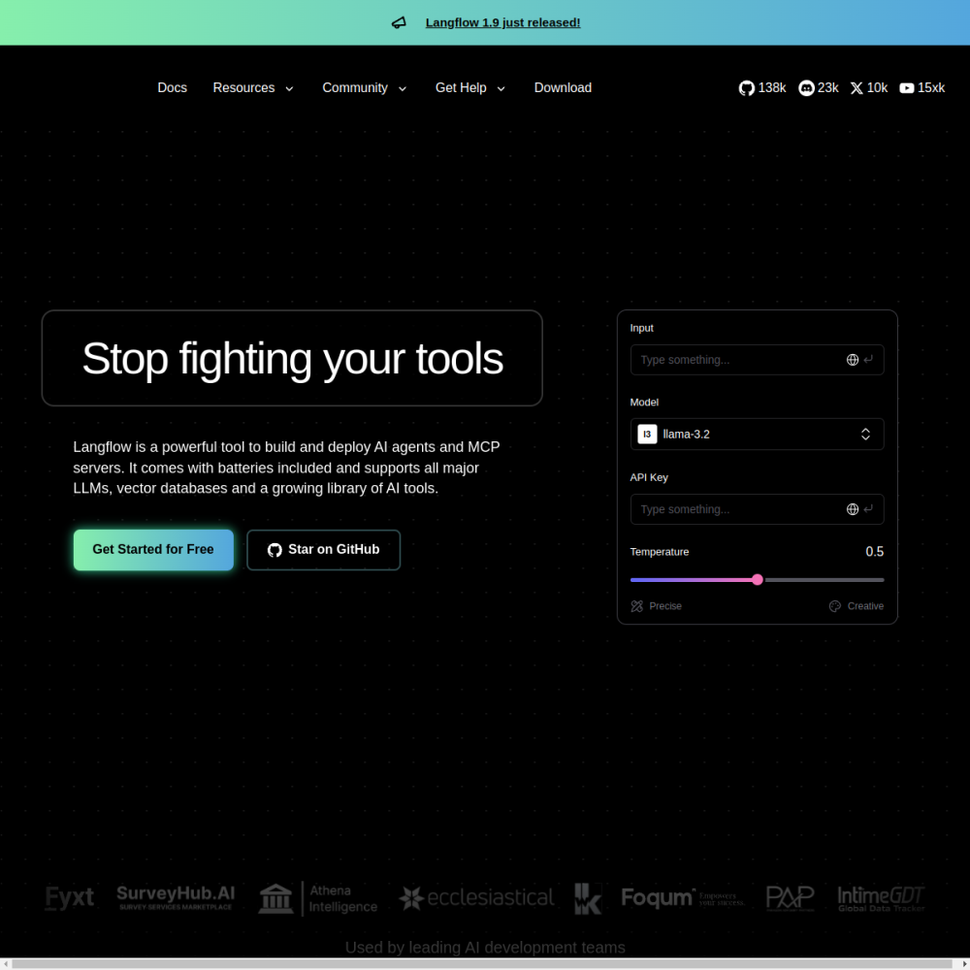
Task: Click the Temperature value 0.5
Action: [x=874, y=551]
